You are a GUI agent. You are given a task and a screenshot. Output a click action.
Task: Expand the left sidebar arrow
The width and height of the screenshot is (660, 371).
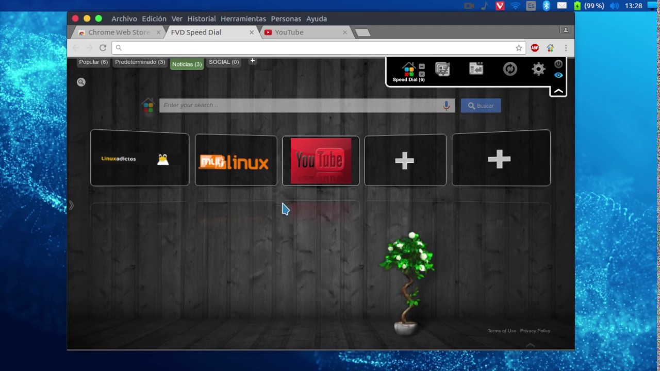(71, 206)
